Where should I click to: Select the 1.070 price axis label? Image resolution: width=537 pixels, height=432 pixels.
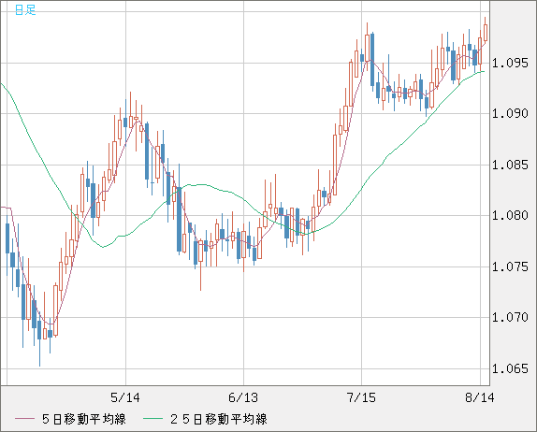tap(510, 317)
